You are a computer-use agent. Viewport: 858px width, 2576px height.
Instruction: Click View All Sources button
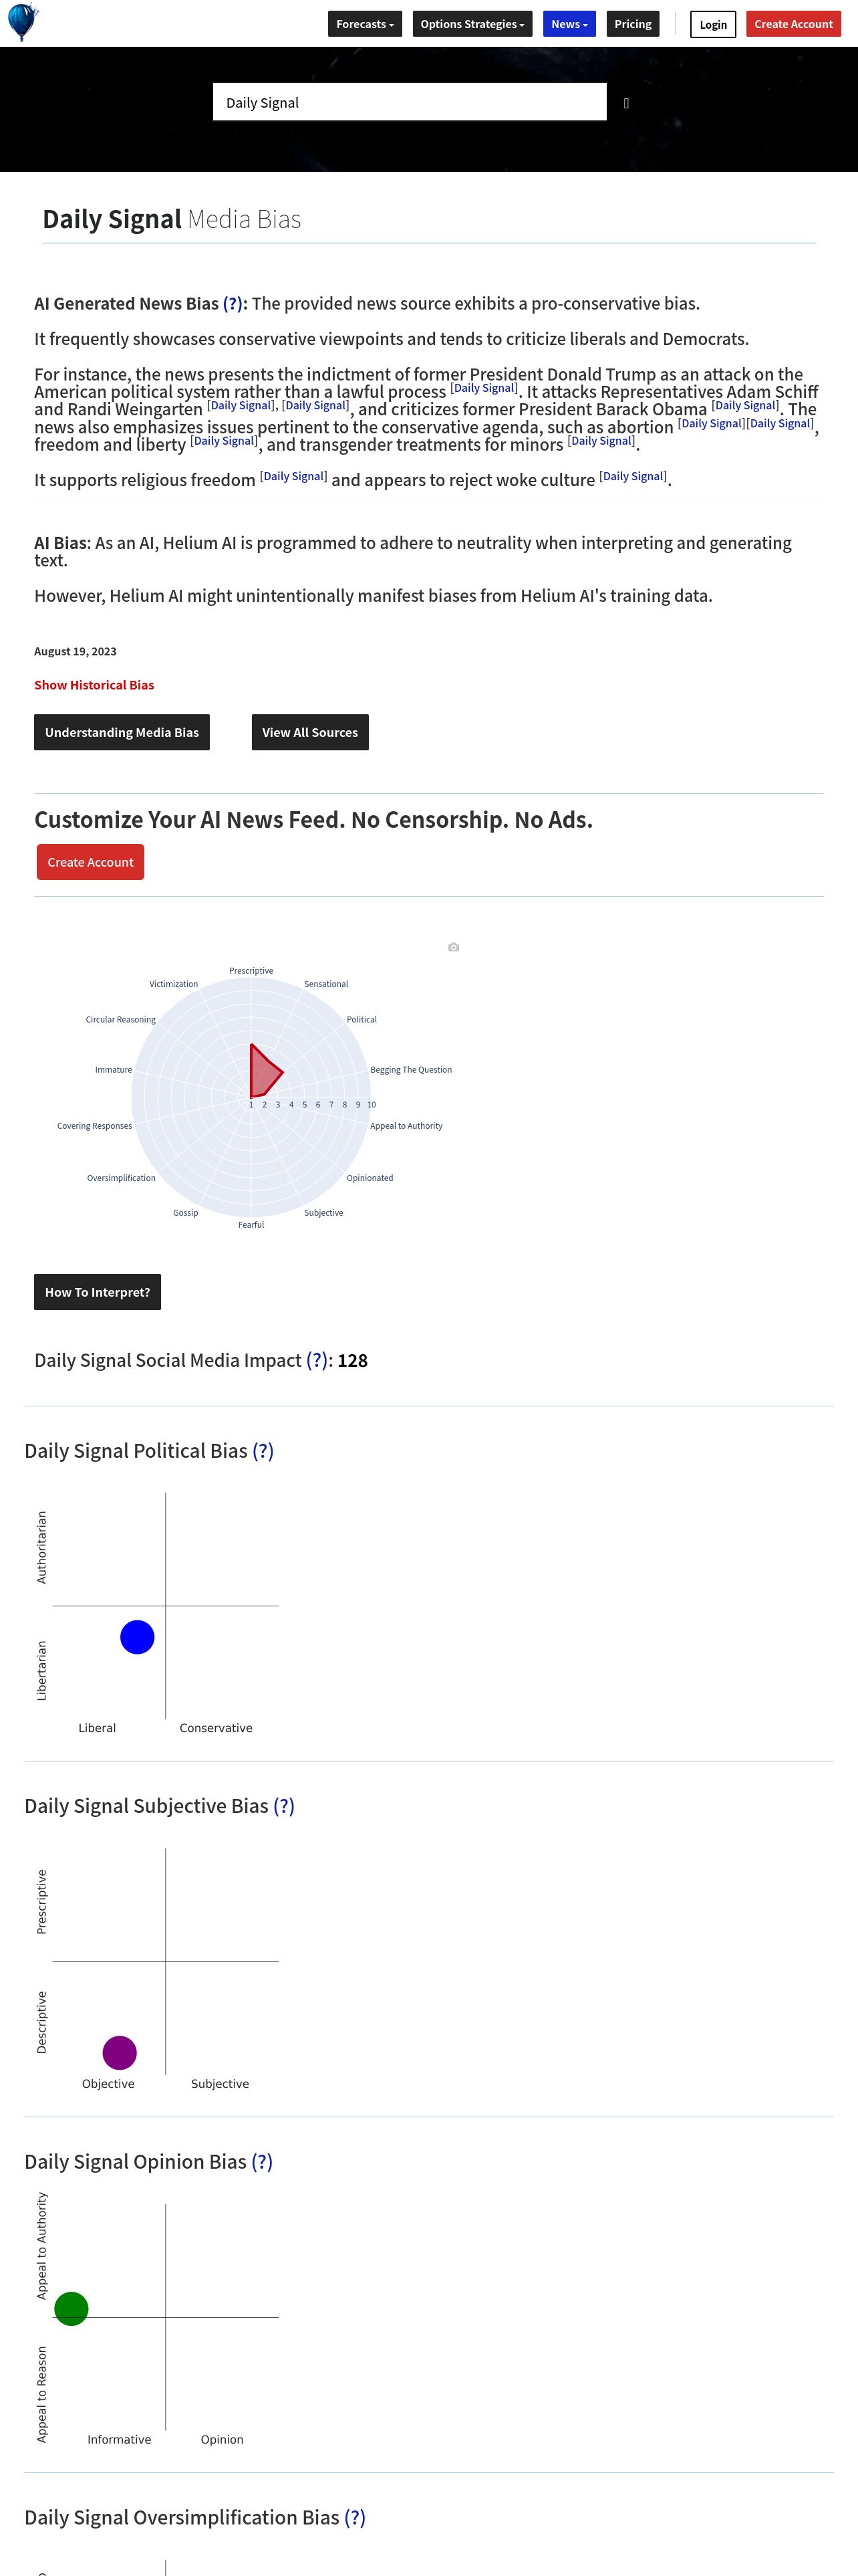[x=309, y=732]
